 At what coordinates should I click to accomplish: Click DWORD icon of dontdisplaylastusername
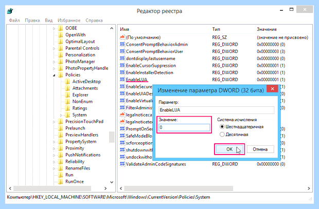122,59
